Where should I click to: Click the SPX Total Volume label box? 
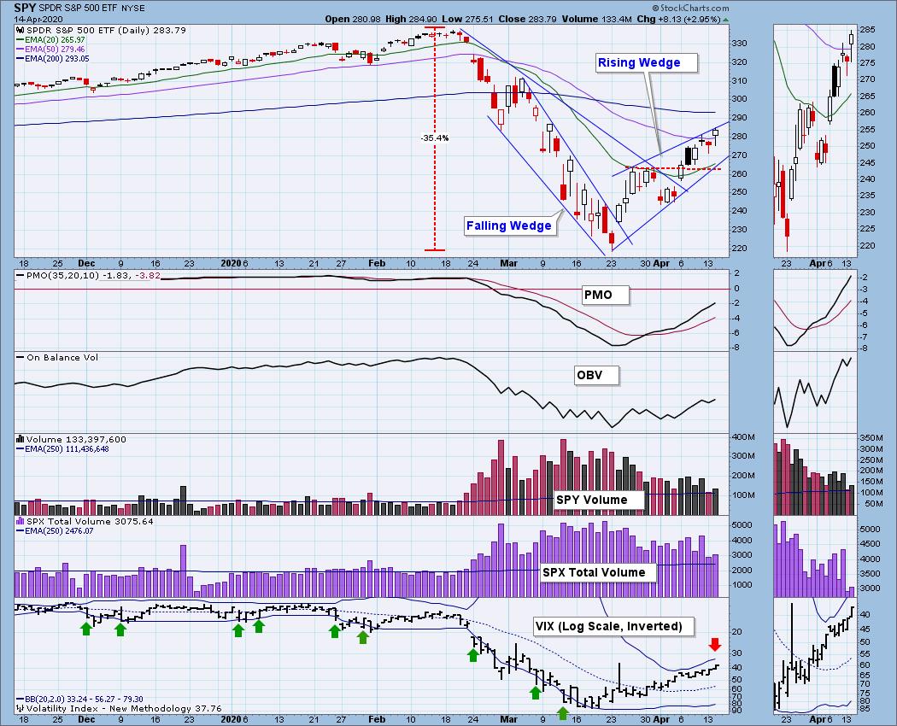598,572
